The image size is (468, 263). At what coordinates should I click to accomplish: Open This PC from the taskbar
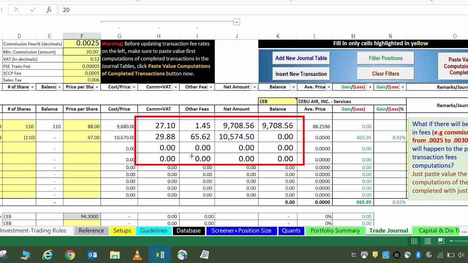pyautogui.click(x=25, y=255)
